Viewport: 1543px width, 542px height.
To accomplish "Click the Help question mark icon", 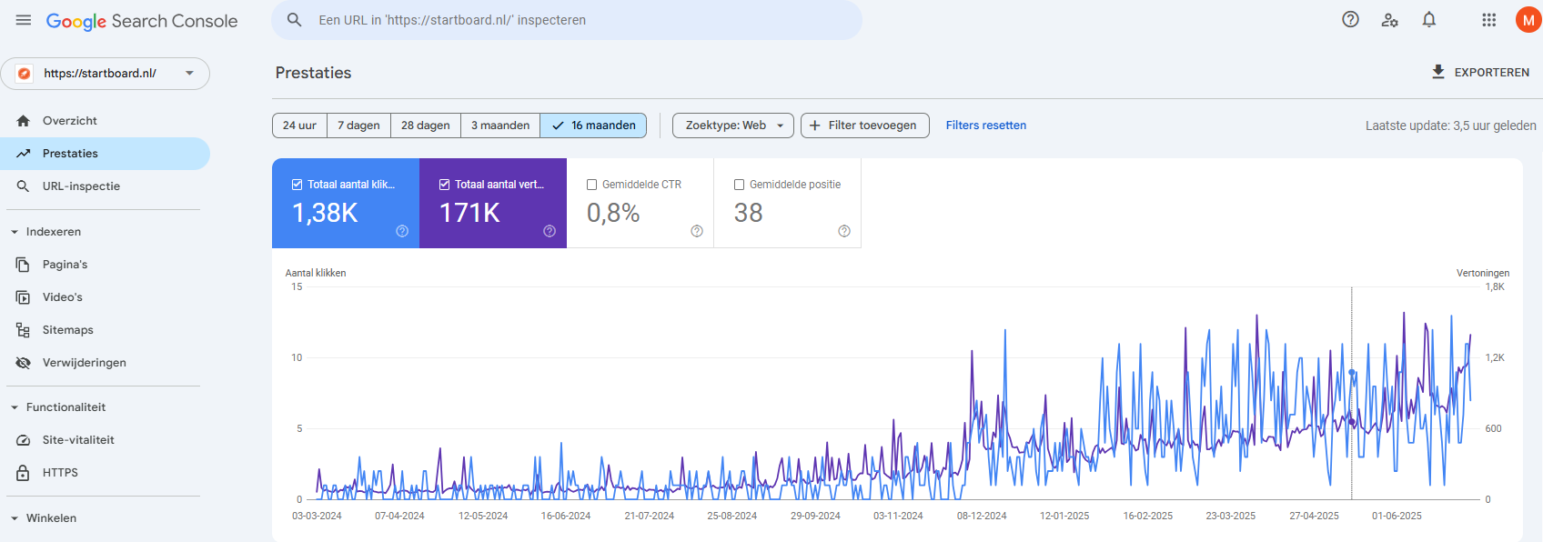I will (x=1350, y=20).
